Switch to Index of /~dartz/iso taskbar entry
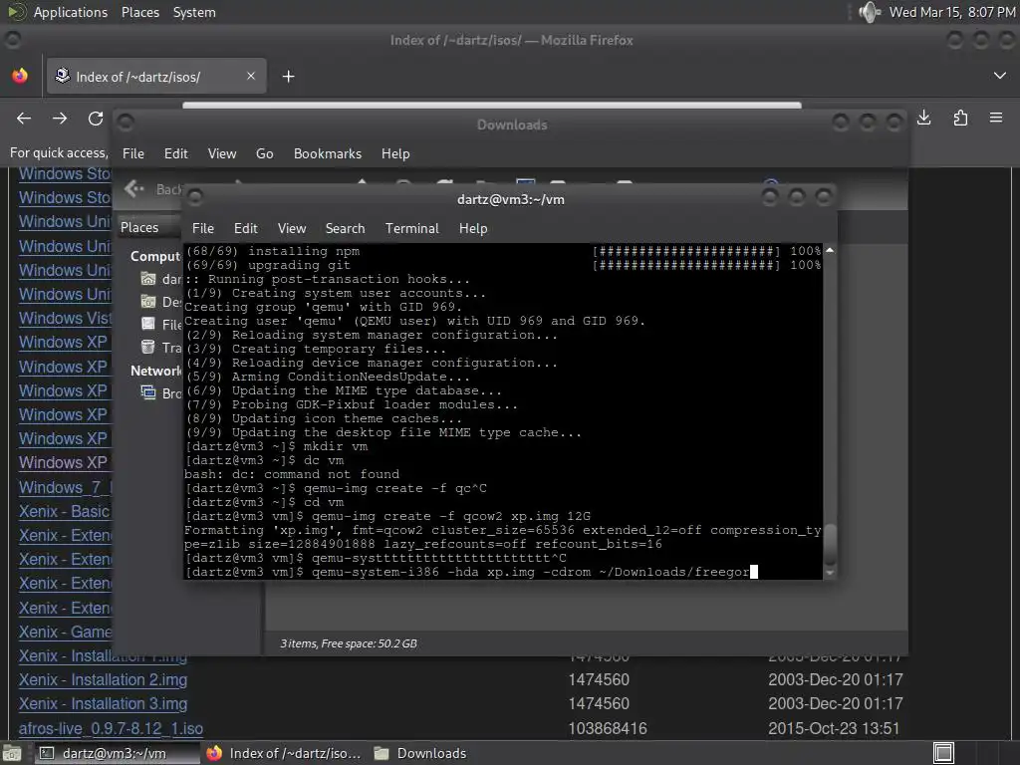 tap(283, 753)
